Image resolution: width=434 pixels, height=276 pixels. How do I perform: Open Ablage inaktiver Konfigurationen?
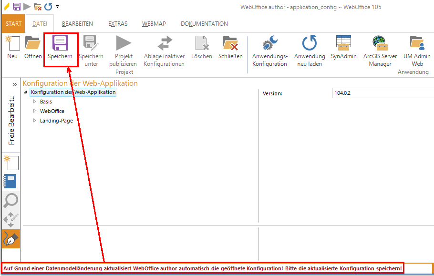point(165,43)
